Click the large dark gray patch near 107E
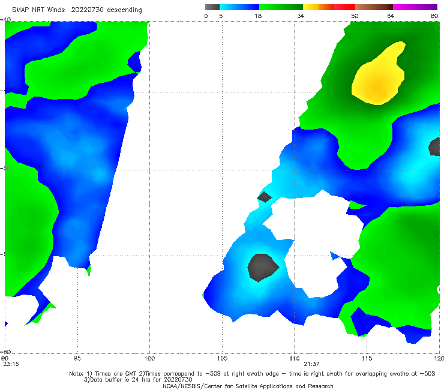Image resolution: width=444 pixels, height=390 pixels. pos(262,268)
